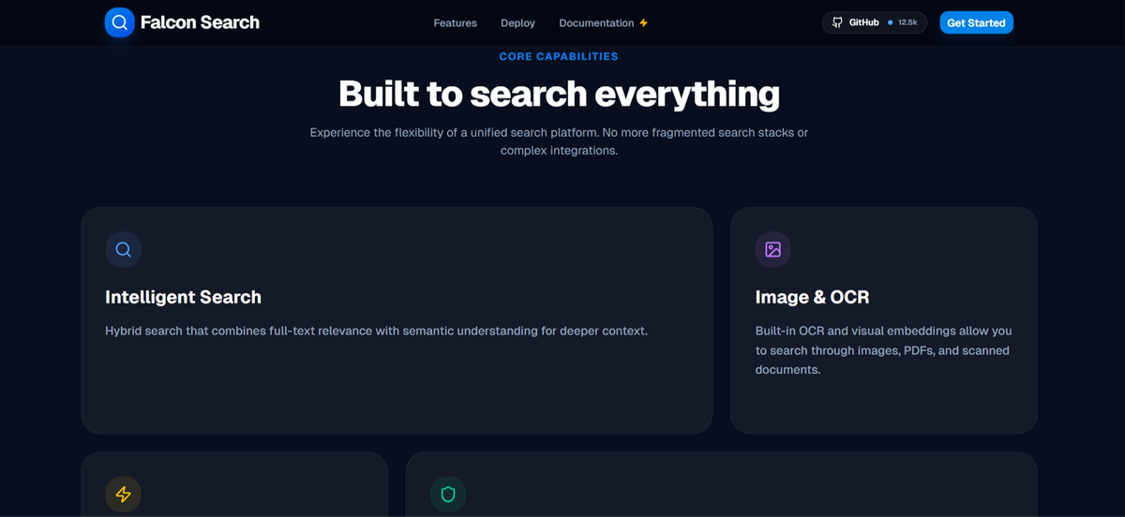Click the hybrid search description text
1125x517 pixels.
(x=376, y=331)
